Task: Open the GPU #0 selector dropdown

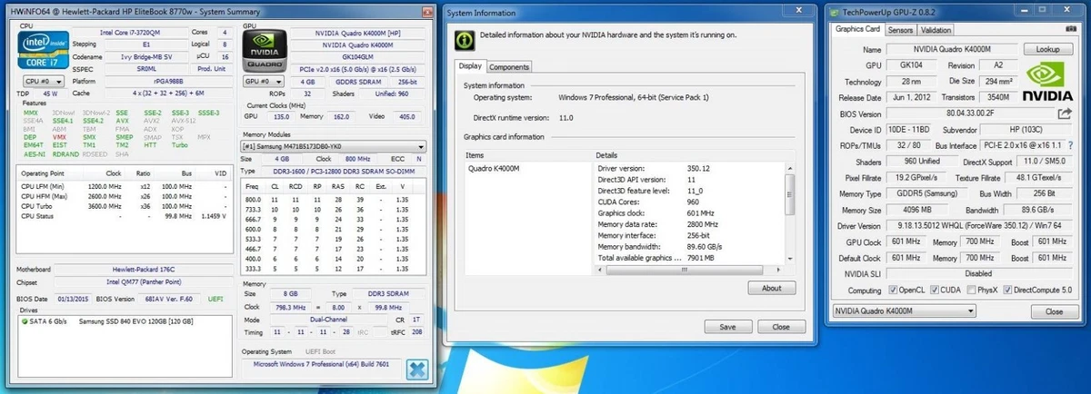Action: click(x=262, y=81)
